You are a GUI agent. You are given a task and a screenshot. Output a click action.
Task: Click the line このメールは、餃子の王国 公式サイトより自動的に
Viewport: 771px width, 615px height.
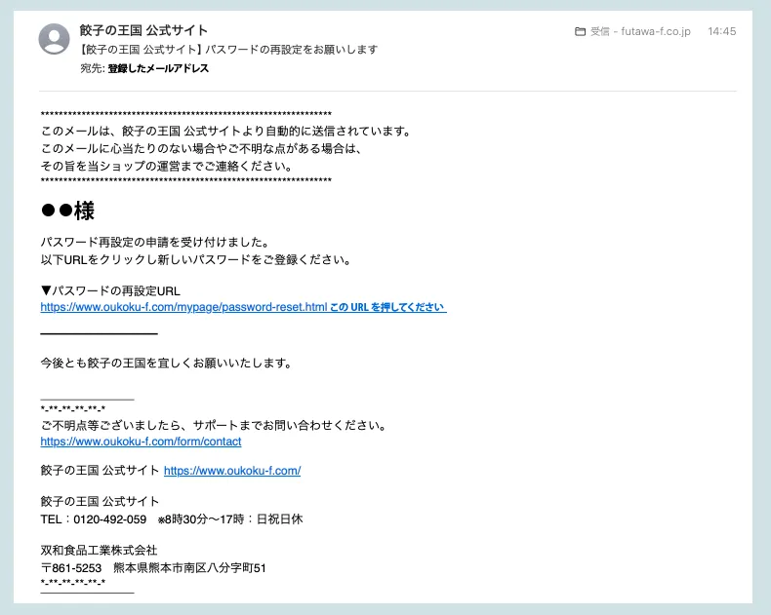point(225,132)
